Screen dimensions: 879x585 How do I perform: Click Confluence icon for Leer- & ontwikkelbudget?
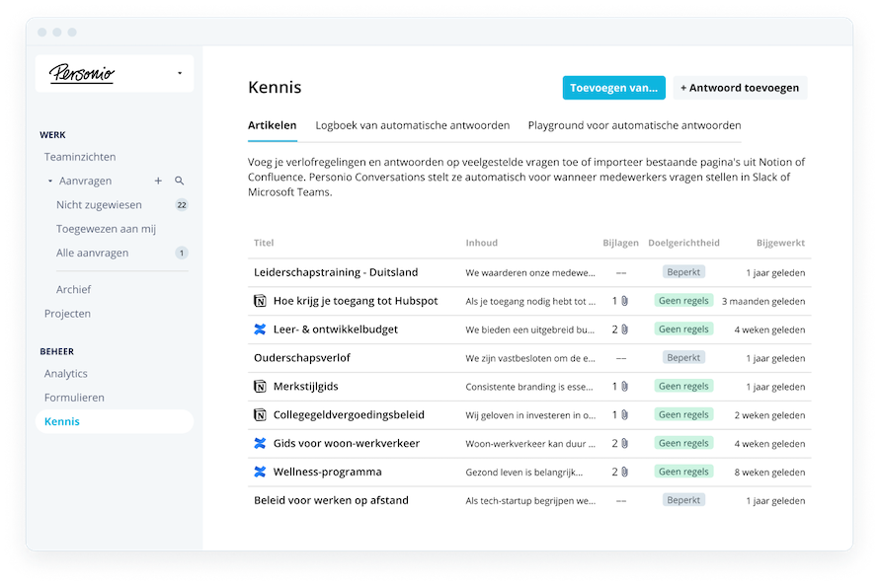coord(260,329)
